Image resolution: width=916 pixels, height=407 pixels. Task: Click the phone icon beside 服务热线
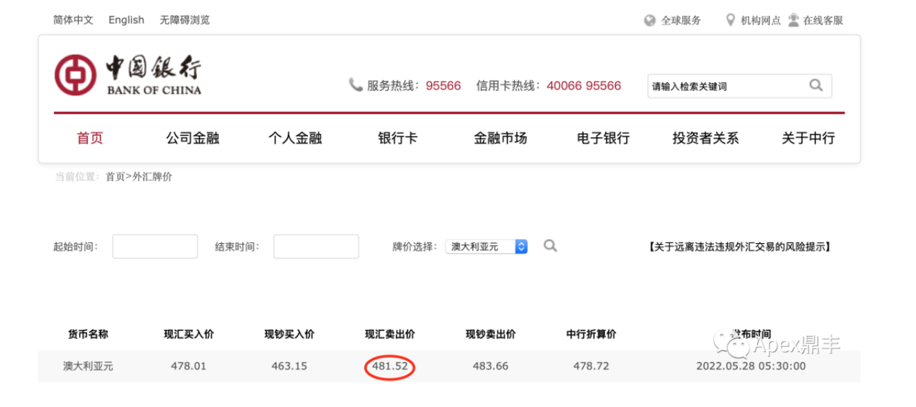(356, 85)
